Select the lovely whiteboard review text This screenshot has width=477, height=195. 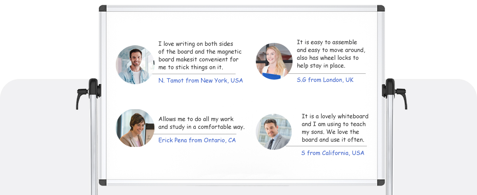click(335, 128)
